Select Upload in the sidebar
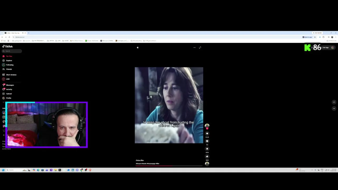 [9, 94]
